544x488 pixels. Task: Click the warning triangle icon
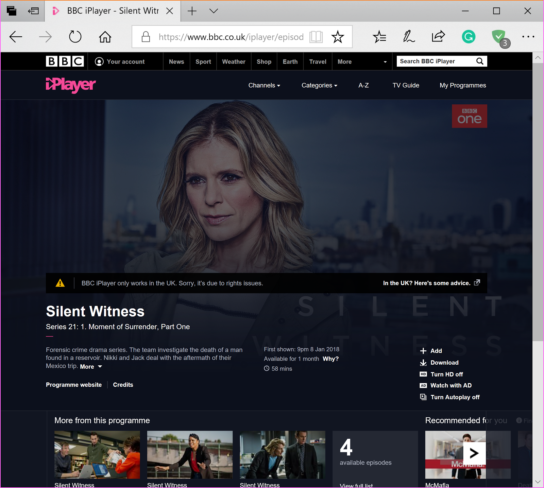click(x=60, y=283)
